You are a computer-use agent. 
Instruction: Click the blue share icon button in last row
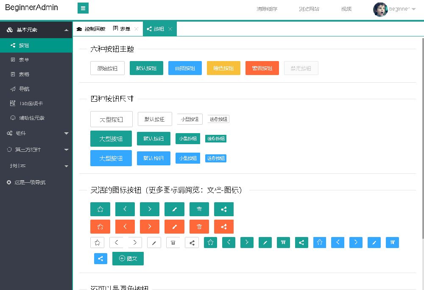[x=100, y=258]
